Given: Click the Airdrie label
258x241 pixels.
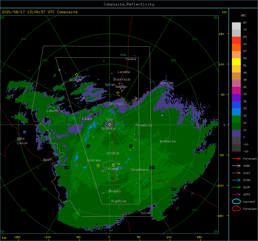Looking at the screenshot, I should (x=113, y=153).
